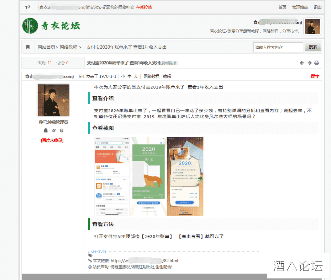Click the author ID card icon
This screenshot has height=280, width=331.
(x=81, y=76)
